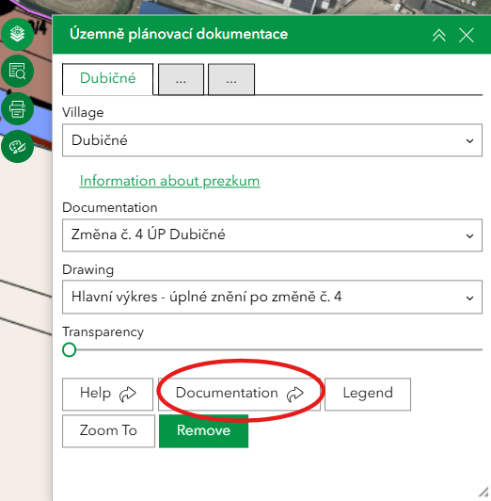This screenshot has height=501, width=491.
Task: Select the Dubičné tab
Action: click(x=108, y=79)
